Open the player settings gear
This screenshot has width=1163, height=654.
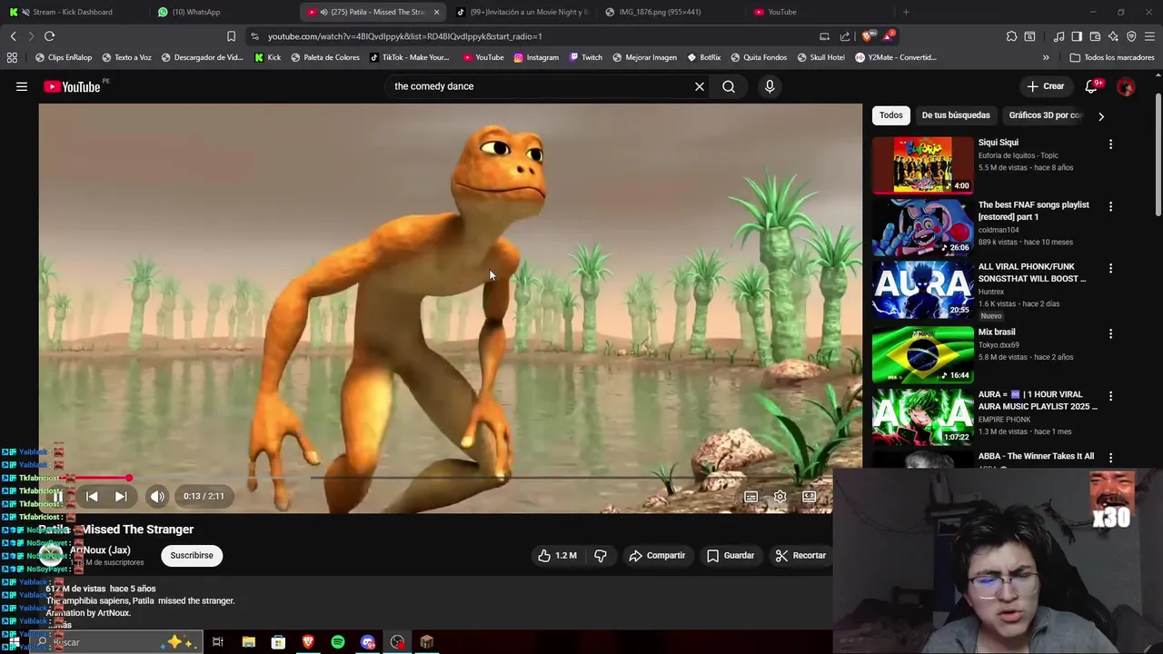pyautogui.click(x=780, y=496)
